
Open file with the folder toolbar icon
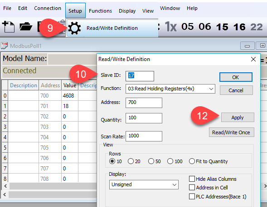point(26,27)
